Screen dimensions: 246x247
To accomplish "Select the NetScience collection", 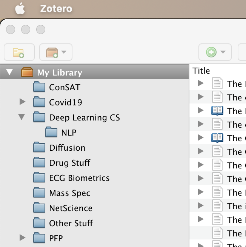I will coord(70,208).
